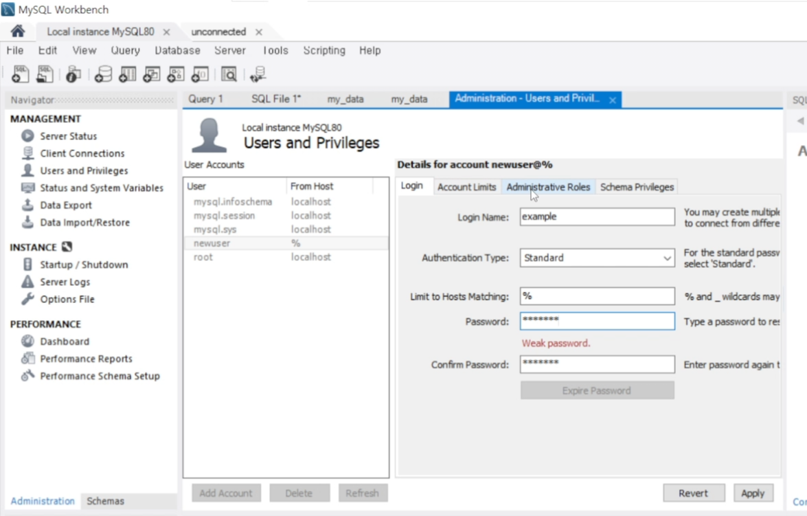Open the Tools menu
807x516 pixels.
pos(275,50)
